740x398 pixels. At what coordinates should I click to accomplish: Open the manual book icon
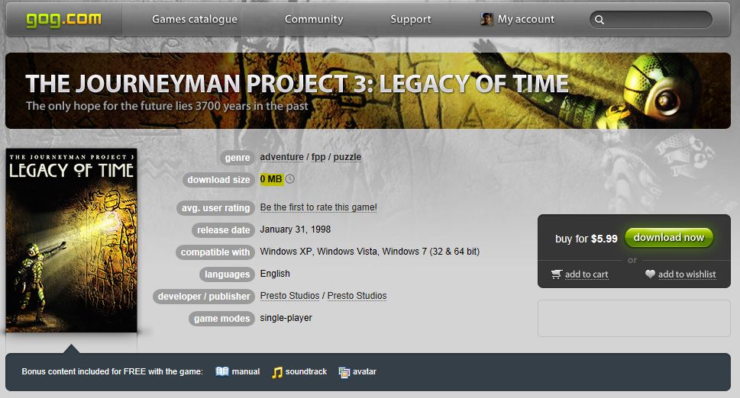tap(221, 371)
